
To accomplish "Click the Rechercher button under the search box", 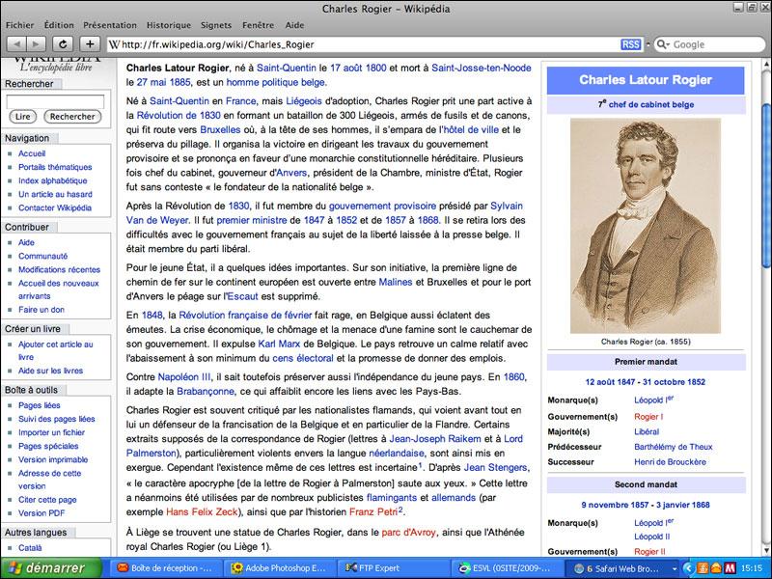I will pos(72,117).
